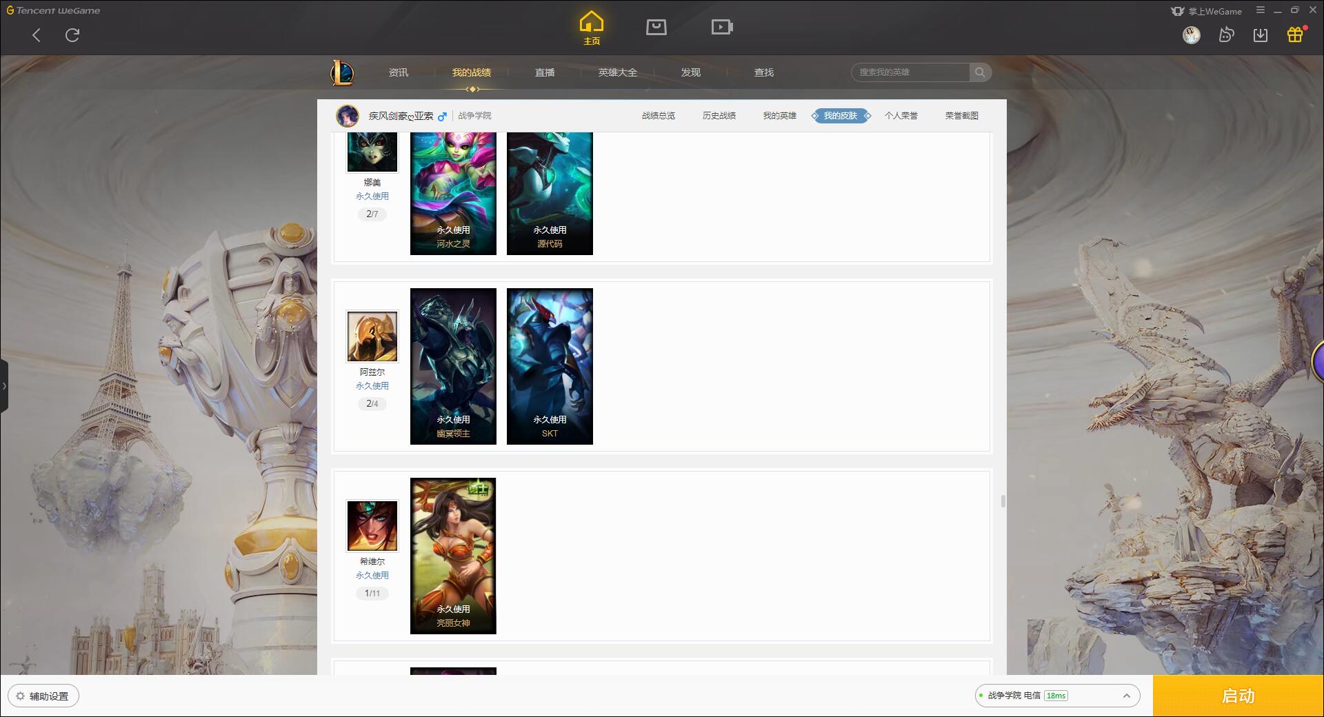
Task: Switch to the 资讯 tab
Action: 399,72
